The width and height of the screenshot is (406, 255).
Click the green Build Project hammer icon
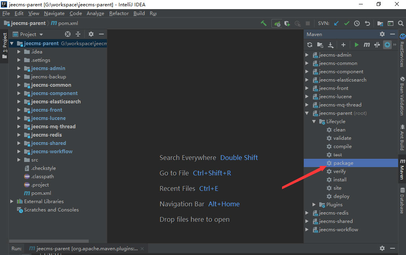263,23
